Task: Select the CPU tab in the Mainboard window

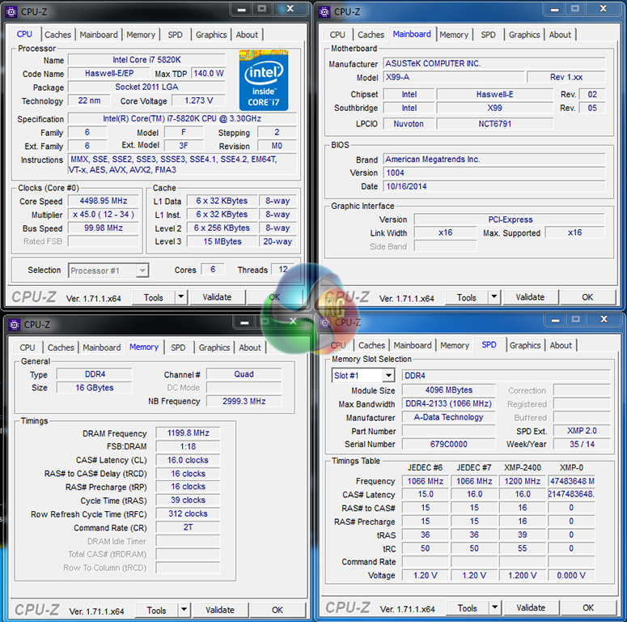Action: 337,35
